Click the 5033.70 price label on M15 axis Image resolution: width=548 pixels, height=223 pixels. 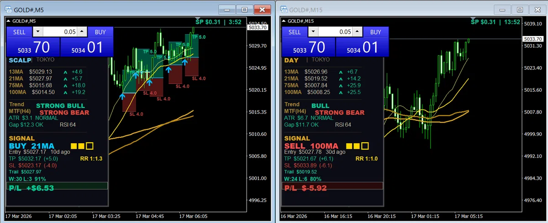coord(532,39)
